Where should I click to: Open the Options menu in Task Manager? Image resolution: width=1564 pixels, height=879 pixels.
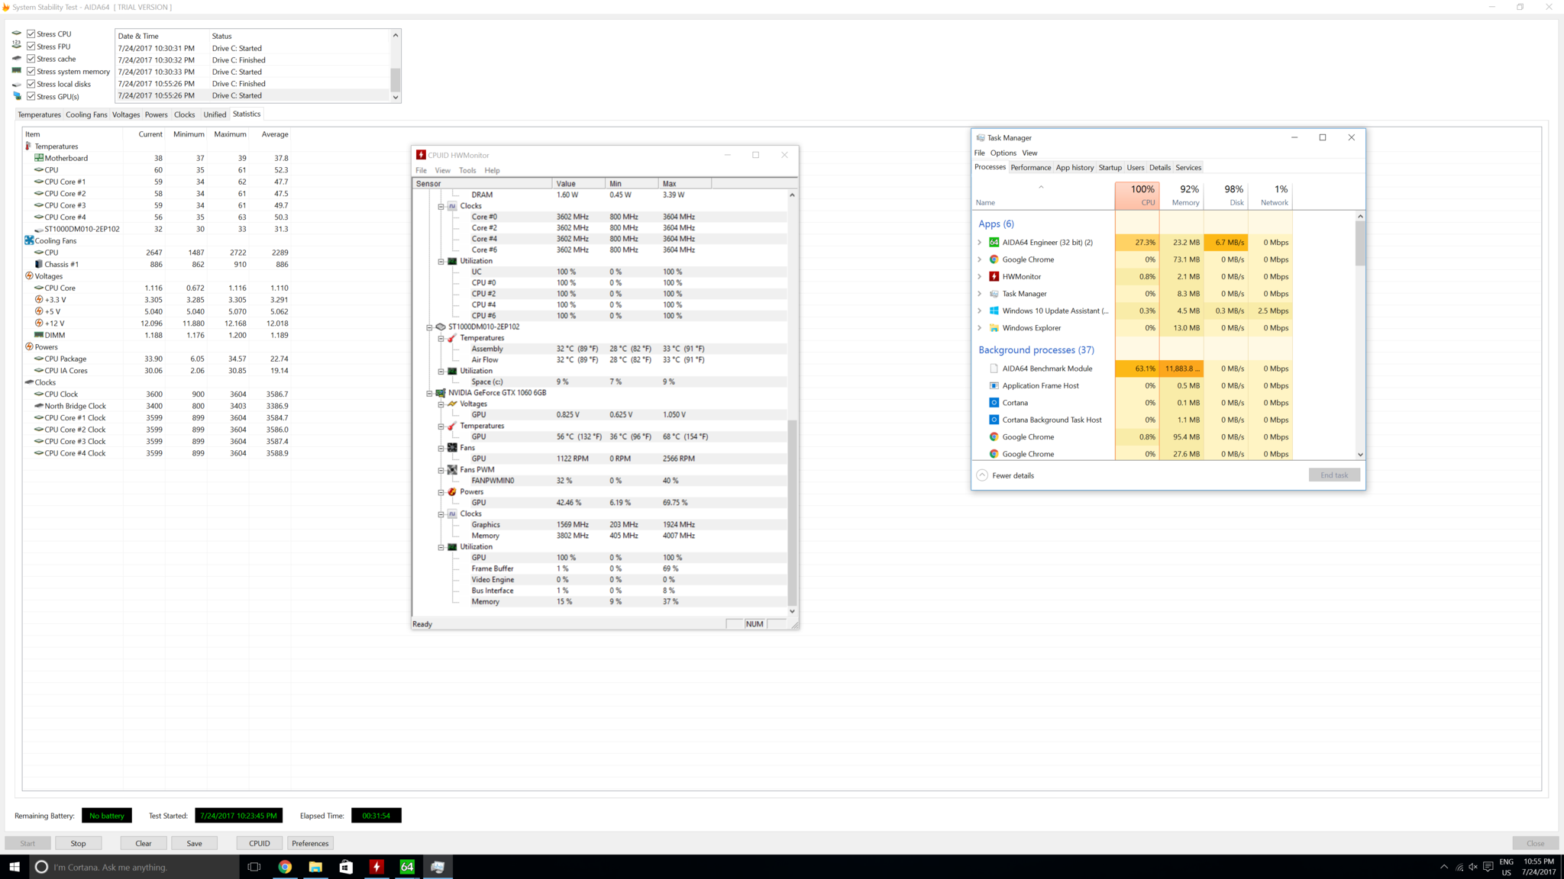pyautogui.click(x=1003, y=153)
